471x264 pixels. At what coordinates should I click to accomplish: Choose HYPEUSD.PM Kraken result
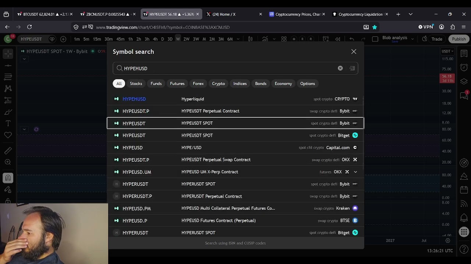(x=235, y=208)
